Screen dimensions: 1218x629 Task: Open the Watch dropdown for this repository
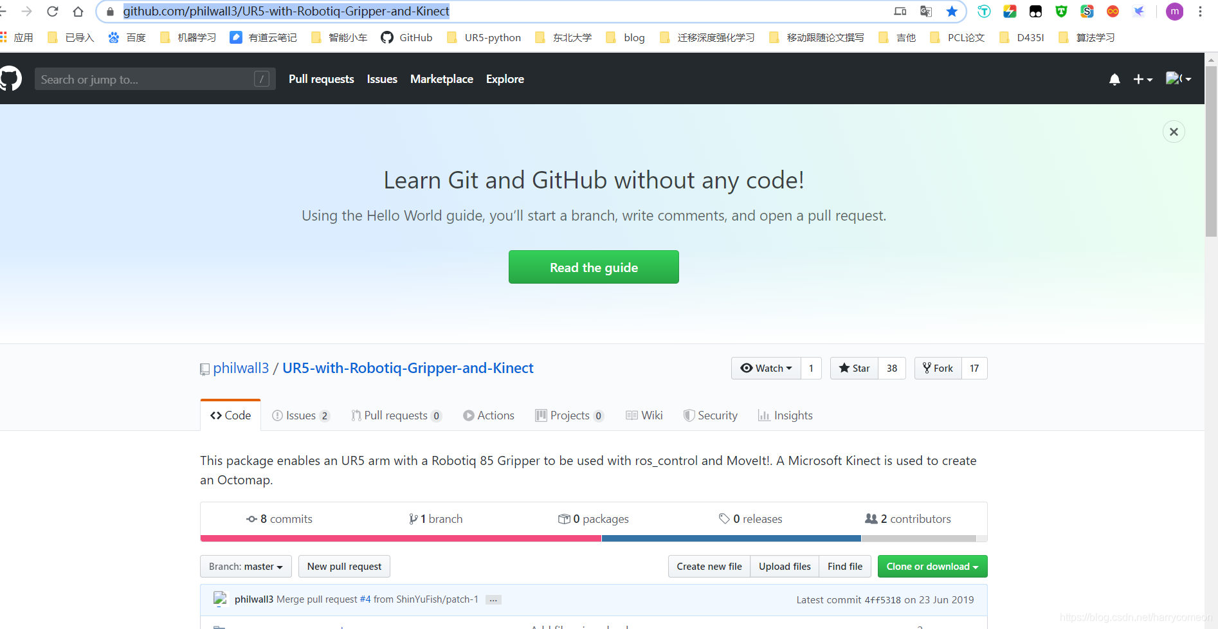pos(766,368)
